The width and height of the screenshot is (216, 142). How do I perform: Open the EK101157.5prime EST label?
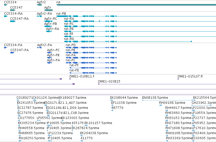(98, 123)
